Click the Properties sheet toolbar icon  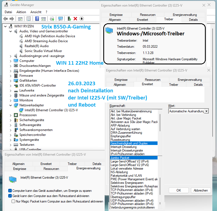pos(29,19)
